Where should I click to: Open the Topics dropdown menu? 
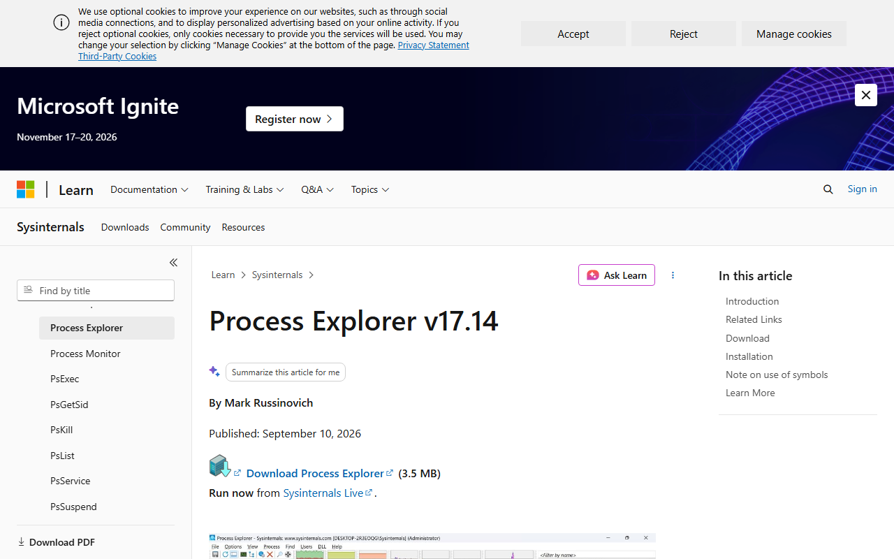[x=370, y=189]
